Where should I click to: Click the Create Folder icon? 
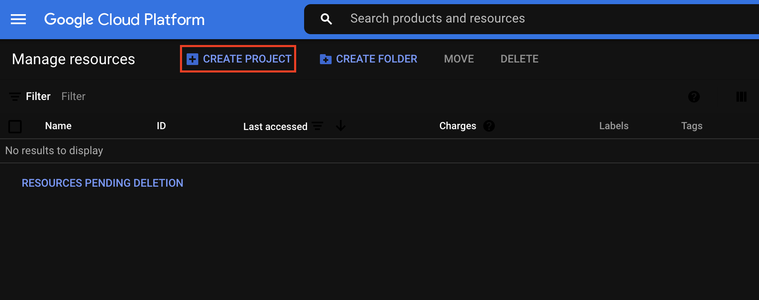pos(325,59)
